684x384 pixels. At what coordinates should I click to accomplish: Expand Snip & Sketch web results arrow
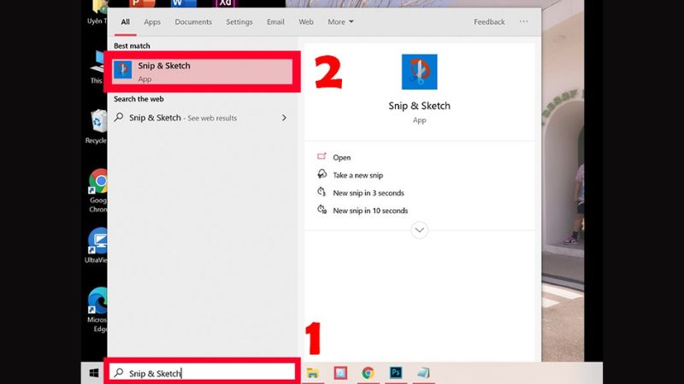pyautogui.click(x=284, y=118)
